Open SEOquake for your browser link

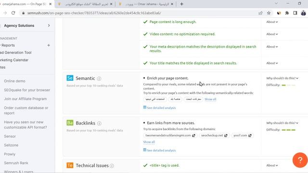27,90
